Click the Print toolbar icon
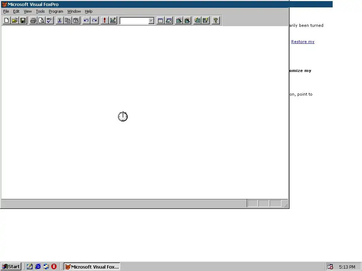Image resolution: width=362 pixels, height=271 pixels. [33, 20]
